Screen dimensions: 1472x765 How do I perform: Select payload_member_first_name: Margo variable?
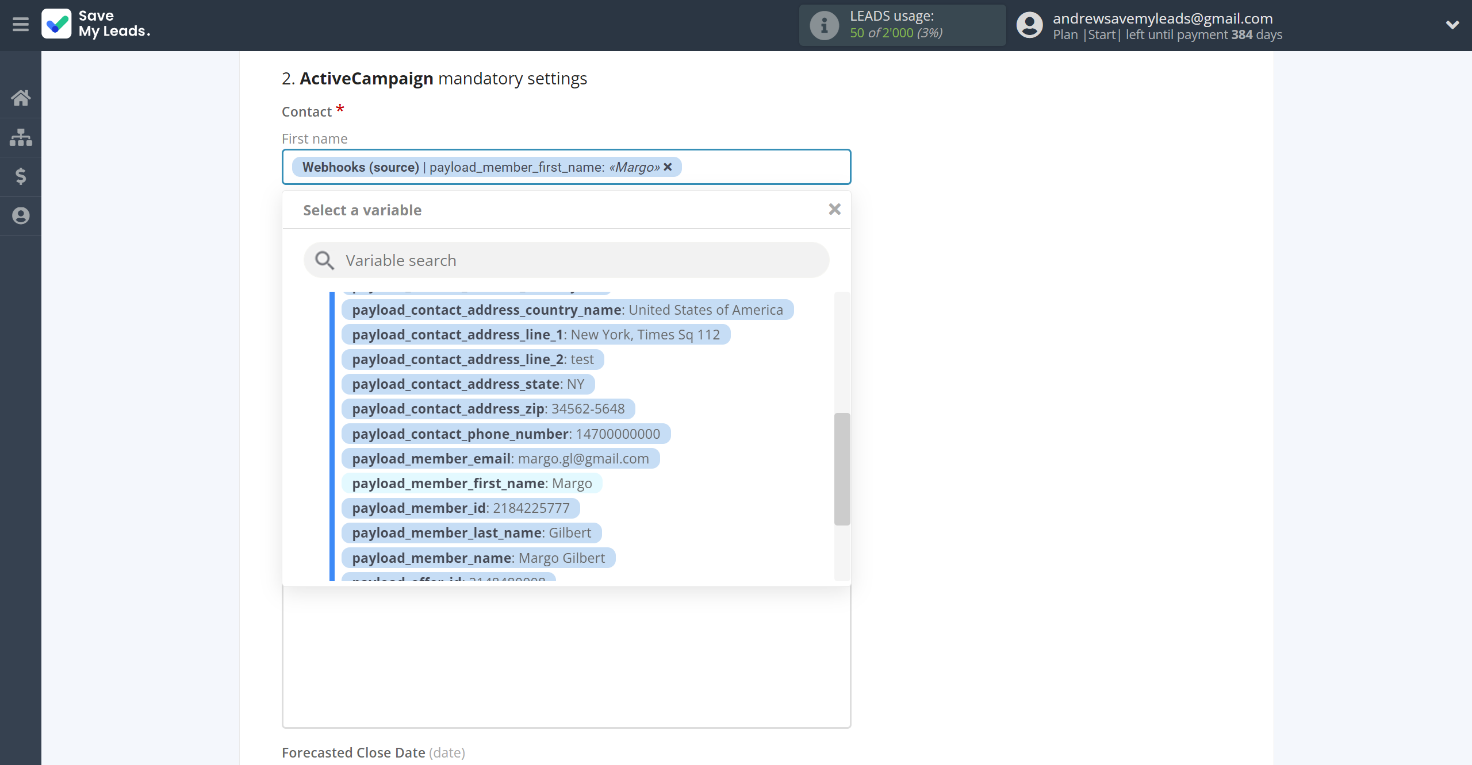[x=471, y=484]
